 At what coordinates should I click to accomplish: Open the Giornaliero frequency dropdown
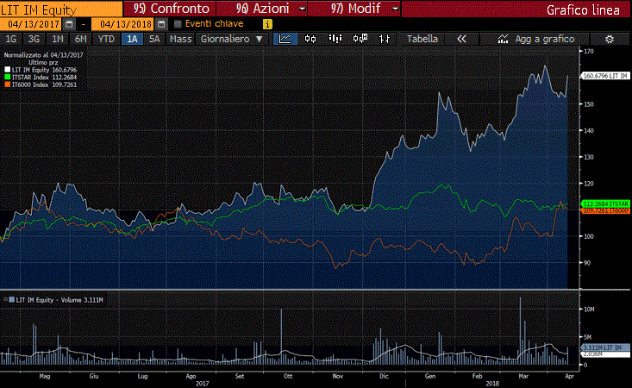[232, 39]
